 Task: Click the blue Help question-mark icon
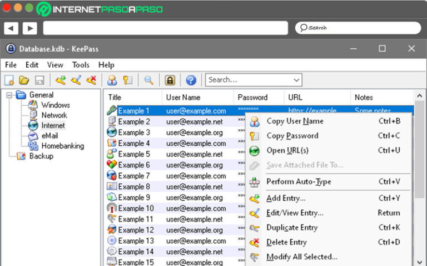[x=191, y=80]
